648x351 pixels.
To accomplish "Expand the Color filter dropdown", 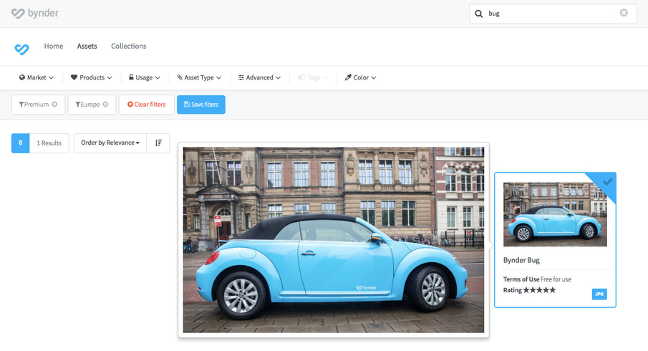I will point(360,77).
